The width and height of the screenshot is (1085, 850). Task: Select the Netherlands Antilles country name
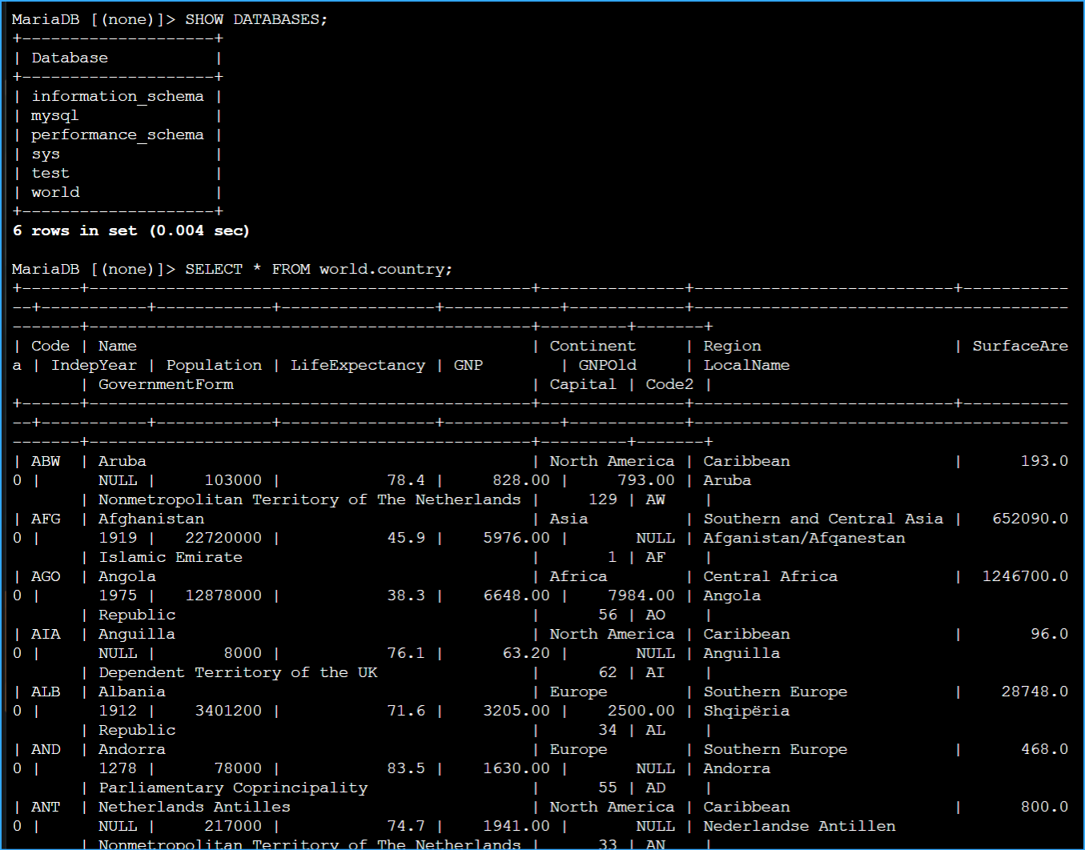194,806
